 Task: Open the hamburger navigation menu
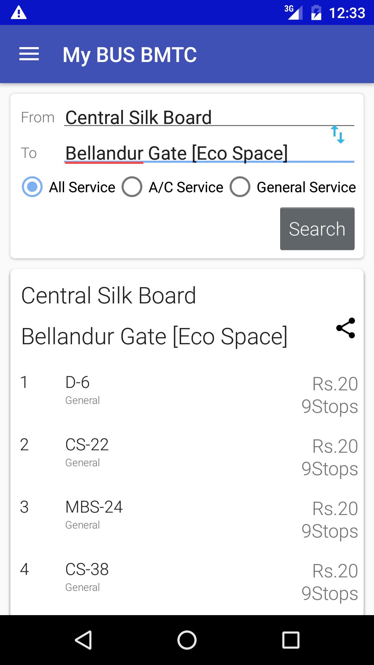click(29, 54)
